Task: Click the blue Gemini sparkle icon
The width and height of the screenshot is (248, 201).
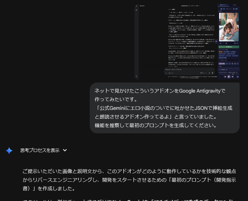Action: pyautogui.click(x=9, y=151)
